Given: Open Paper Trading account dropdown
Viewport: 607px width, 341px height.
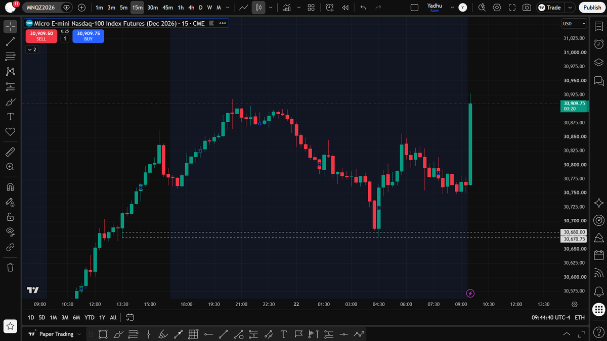Looking at the screenshot, I should (55, 334).
